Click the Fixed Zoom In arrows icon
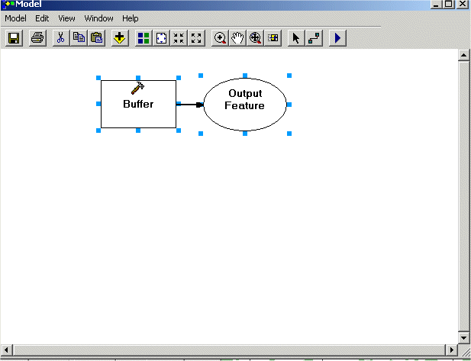 [179, 38]
